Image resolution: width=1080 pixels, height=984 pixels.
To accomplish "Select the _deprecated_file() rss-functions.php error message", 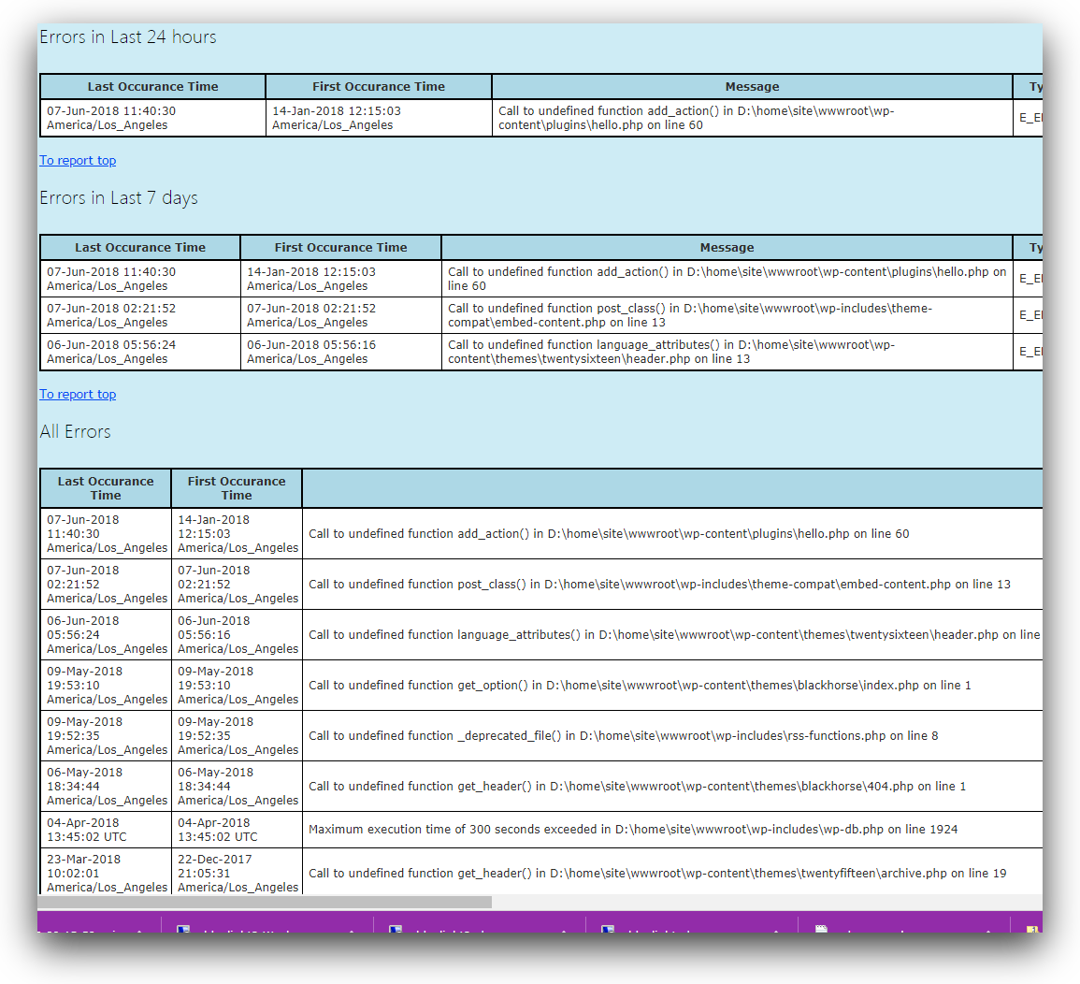I will (623, 736).
